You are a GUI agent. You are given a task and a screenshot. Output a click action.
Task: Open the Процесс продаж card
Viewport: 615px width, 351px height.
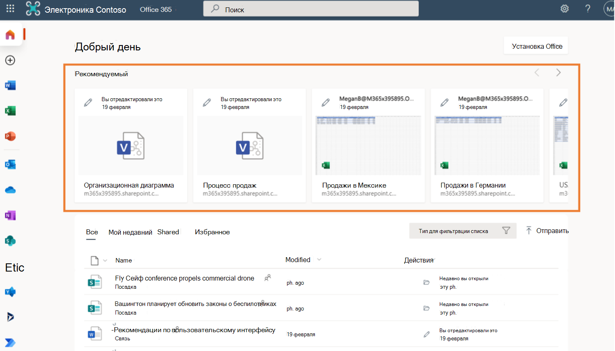(x=249, y=145)
